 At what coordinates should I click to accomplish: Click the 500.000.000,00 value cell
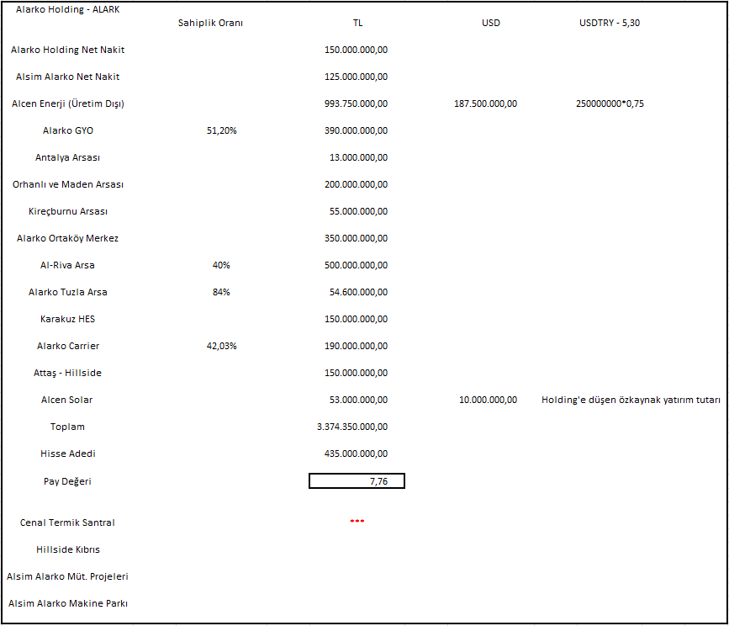click(357, 266)
